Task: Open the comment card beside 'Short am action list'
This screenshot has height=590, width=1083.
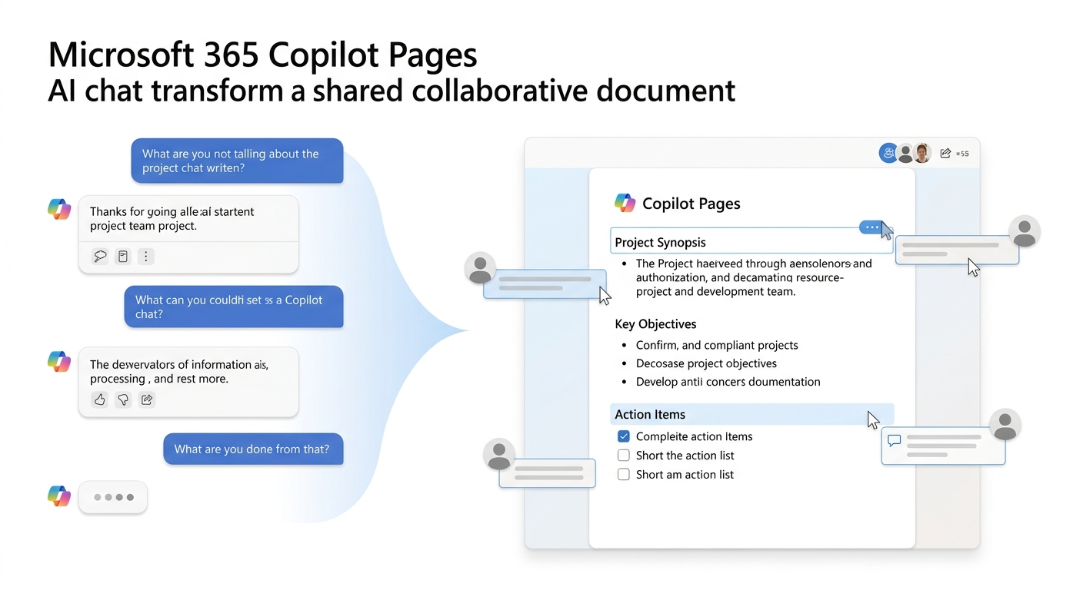Action: (548, 472)
